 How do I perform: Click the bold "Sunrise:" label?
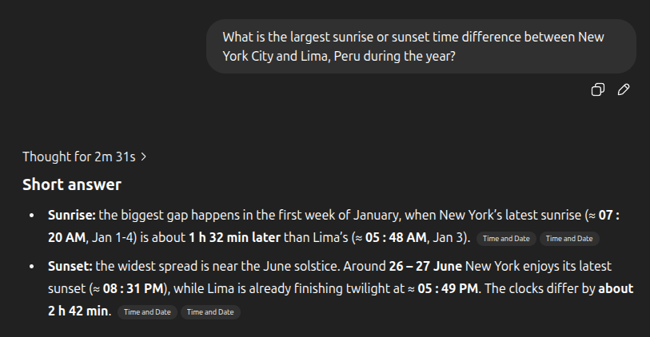point(72,216)
